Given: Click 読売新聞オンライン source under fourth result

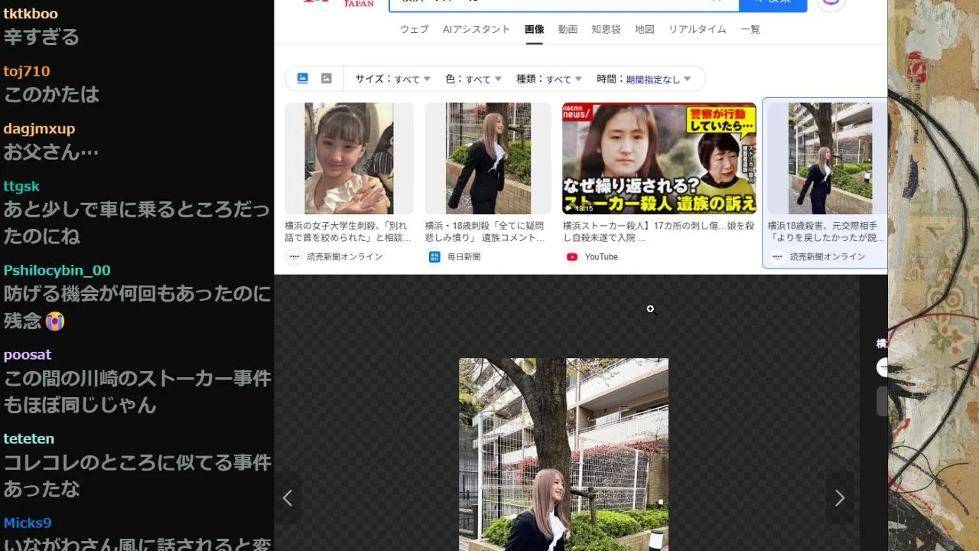Looking at the screenshot, I should click(x=828, y=257).
